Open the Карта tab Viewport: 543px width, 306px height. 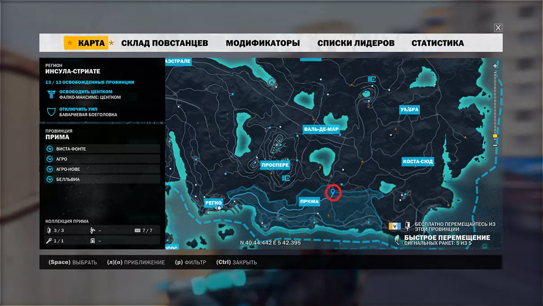click(91, 43)
